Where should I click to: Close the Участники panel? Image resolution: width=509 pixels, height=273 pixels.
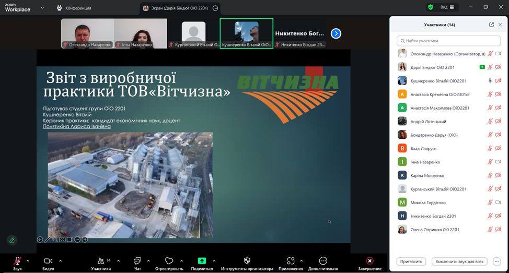[500, 25]
